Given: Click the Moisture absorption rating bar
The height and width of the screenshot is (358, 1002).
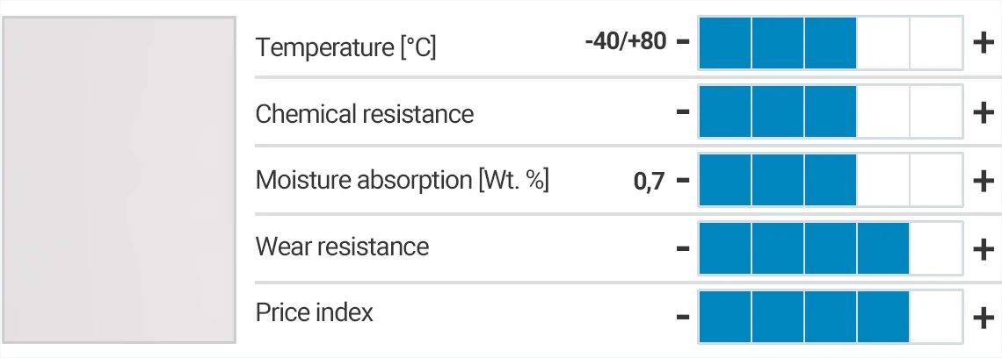Looking at the screenshot, I should tap(831, 181).
